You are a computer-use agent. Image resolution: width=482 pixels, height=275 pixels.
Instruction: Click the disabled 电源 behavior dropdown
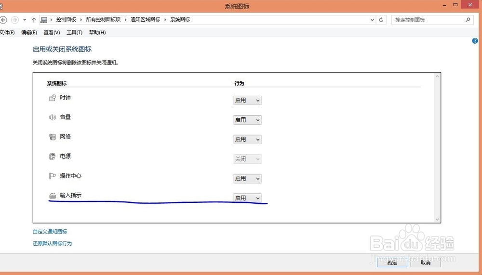[x=247, y=159]
